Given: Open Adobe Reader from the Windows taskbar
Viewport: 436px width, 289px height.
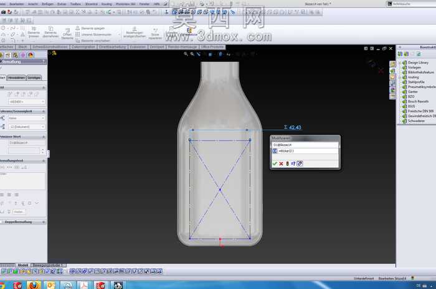Looking at the screenshot, I should [x=84, y=285].
